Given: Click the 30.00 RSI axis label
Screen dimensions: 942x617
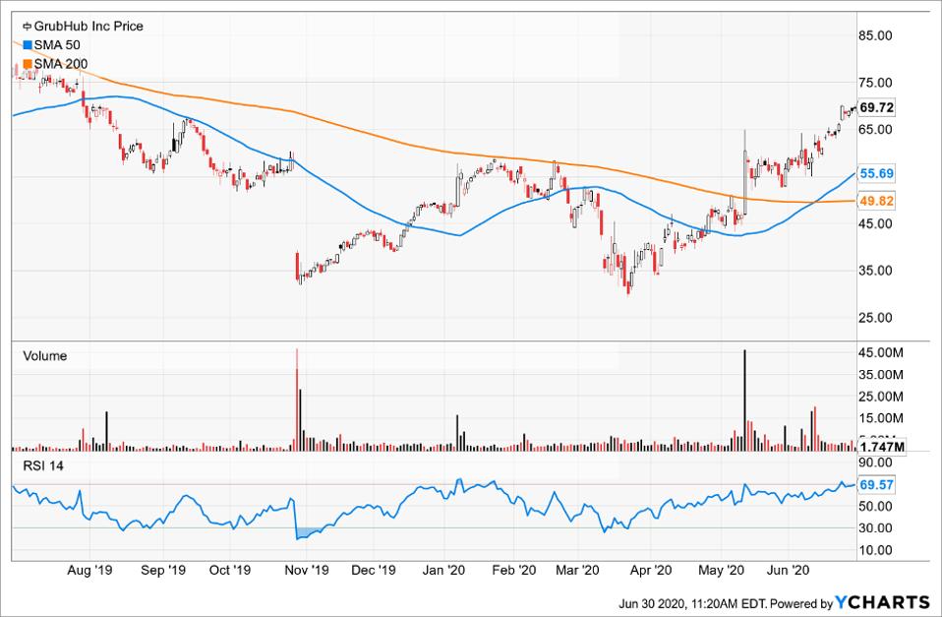Looking at the screenshot, I should [875, 528].
